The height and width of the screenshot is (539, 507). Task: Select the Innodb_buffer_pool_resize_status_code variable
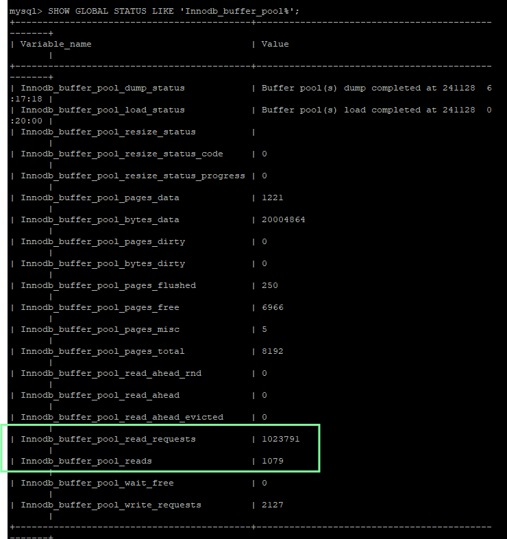tap(121, 154)
